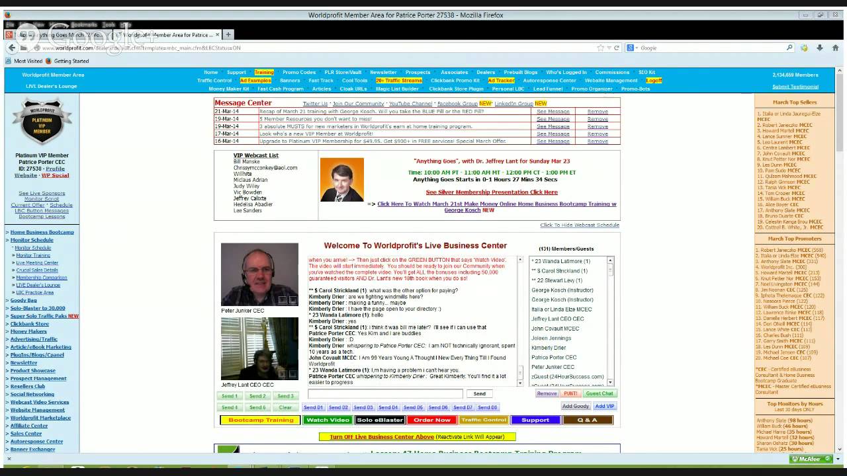Click the members list scroll-down arrow

(610, 382)
